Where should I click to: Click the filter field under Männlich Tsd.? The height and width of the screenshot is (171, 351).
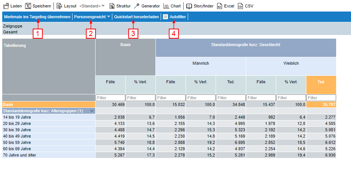pos(231,98)
